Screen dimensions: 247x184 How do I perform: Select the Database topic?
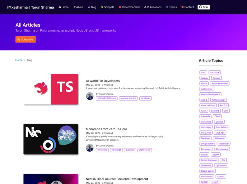click(205, 138)
